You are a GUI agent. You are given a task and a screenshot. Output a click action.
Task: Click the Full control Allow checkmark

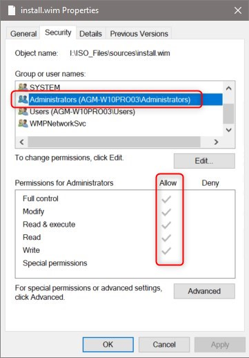click(166, 199)
